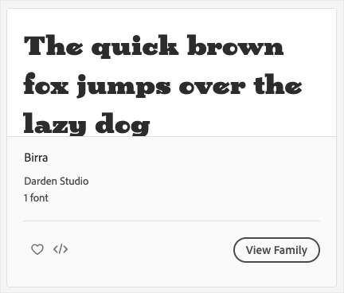Click the blank white area above the sample text

[171, 21]
